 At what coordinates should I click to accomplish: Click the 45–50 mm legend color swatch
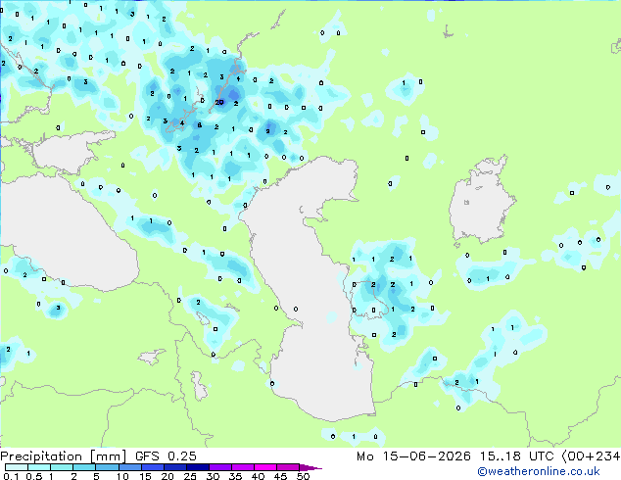coord(288,467)
